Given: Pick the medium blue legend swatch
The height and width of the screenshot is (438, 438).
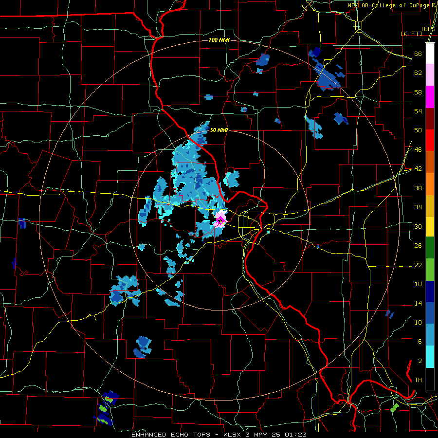Looking at the screenshot, I should pyautogui.click(x=430, y=313).
